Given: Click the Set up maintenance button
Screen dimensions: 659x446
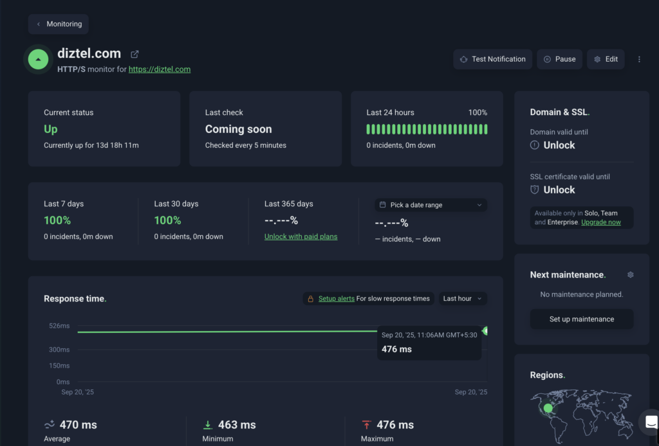Looking at the screenshot, I should click(581, 319).
